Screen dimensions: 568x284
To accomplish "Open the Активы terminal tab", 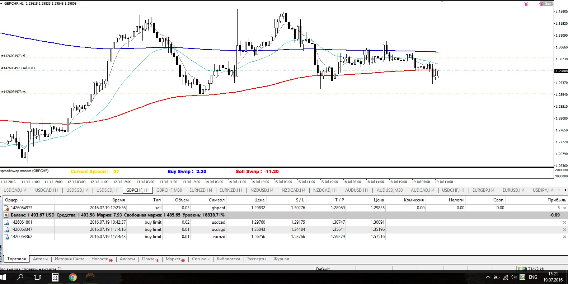I will click(x=40, y=259).
